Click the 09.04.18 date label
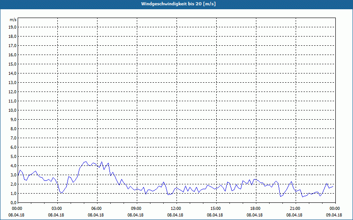This screenshot has width=353, height=220. (334, 215)
